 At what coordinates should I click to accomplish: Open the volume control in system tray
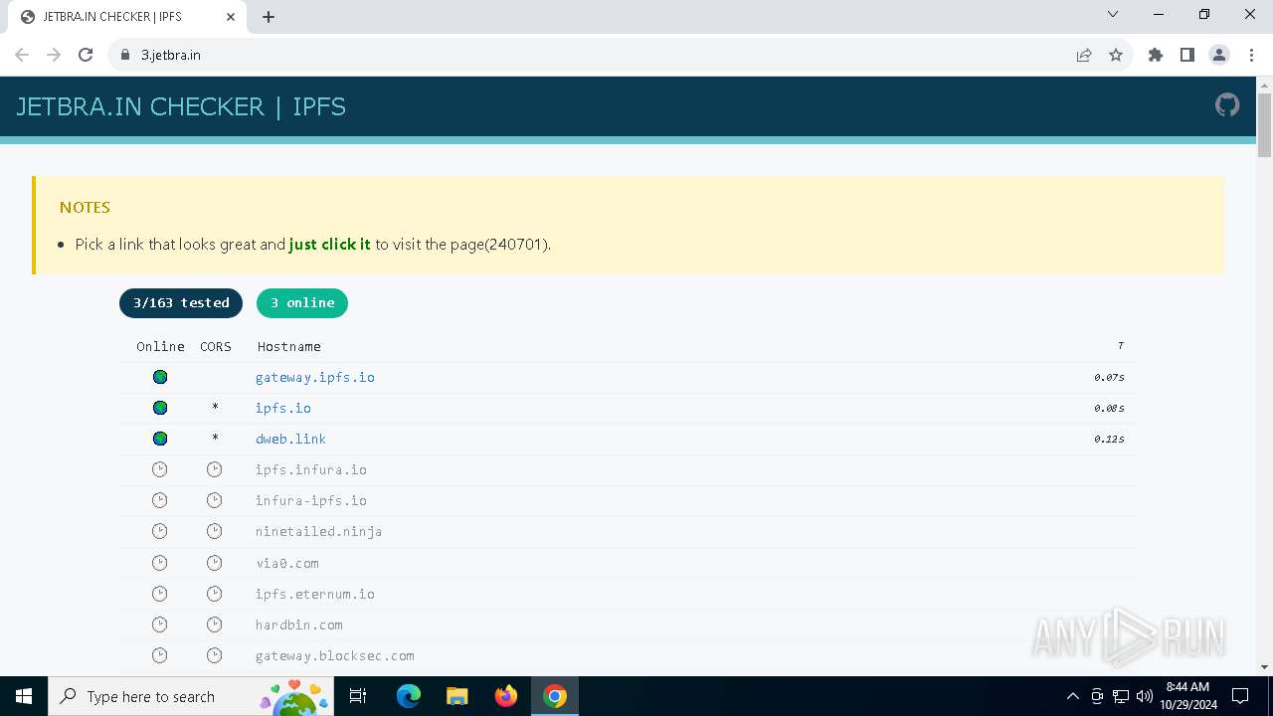coord(1144,696)
